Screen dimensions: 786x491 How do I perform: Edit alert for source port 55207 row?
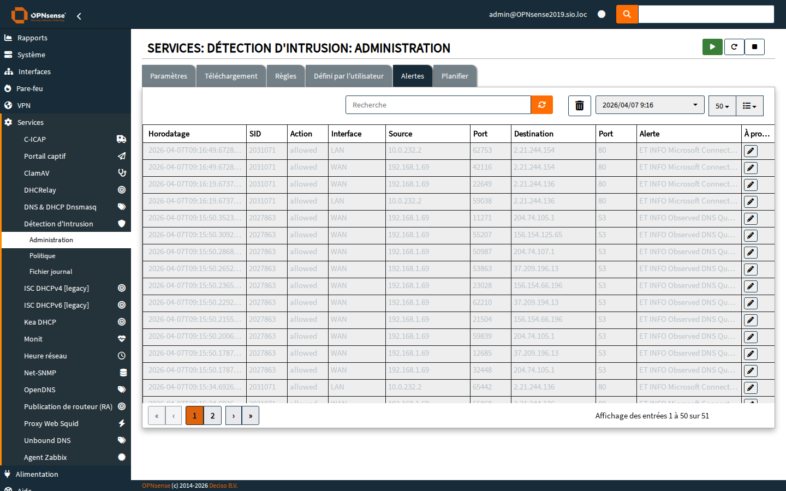751,236
